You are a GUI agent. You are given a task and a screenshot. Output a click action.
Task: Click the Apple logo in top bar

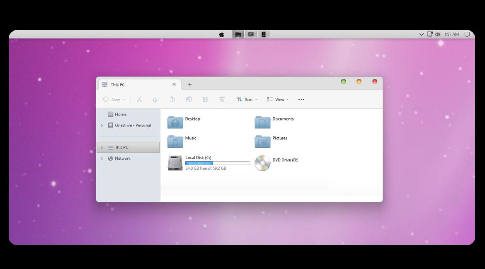[222, 34]
